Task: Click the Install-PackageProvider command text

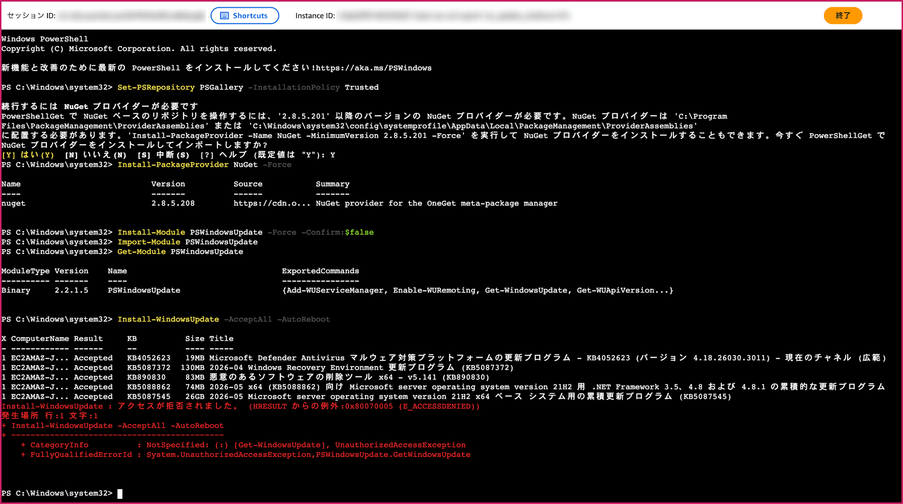Action: (173, 165)
